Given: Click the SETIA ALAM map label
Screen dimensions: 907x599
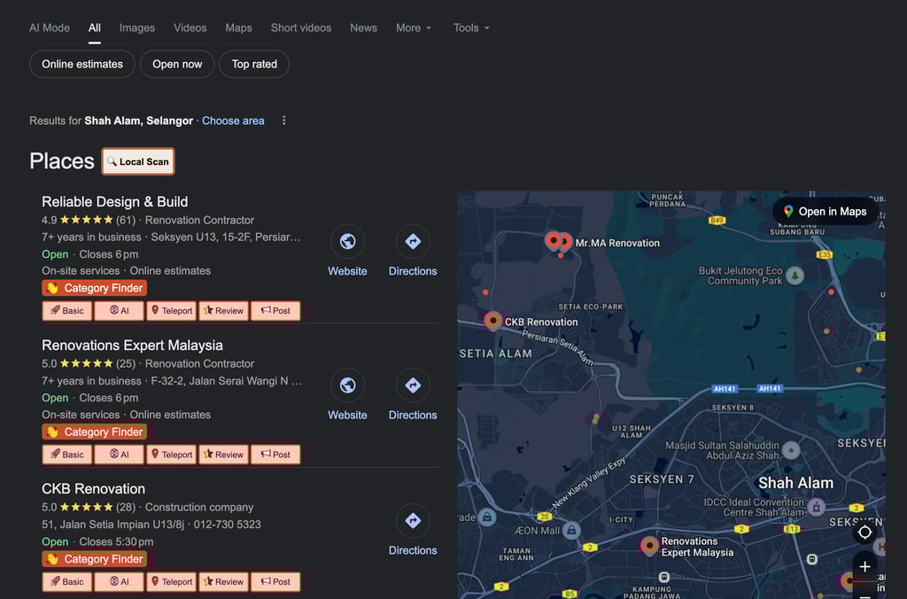Looking at the screenshot, I should (x=496, y=353).
